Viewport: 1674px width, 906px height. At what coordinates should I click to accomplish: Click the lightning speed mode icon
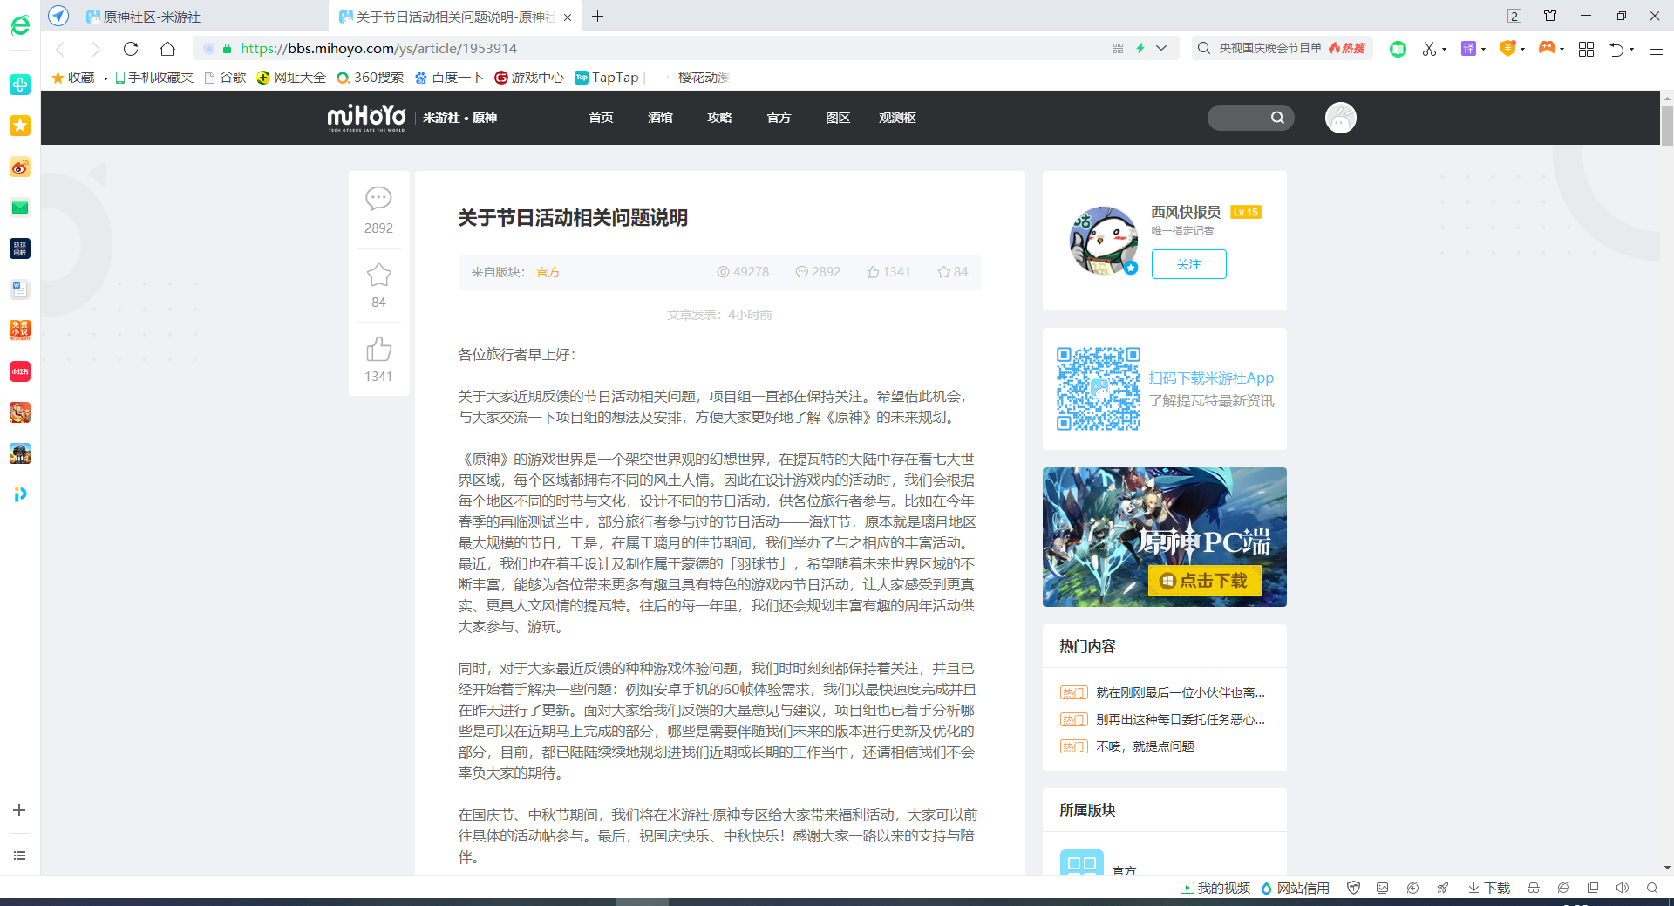[x=1140, y=48]
